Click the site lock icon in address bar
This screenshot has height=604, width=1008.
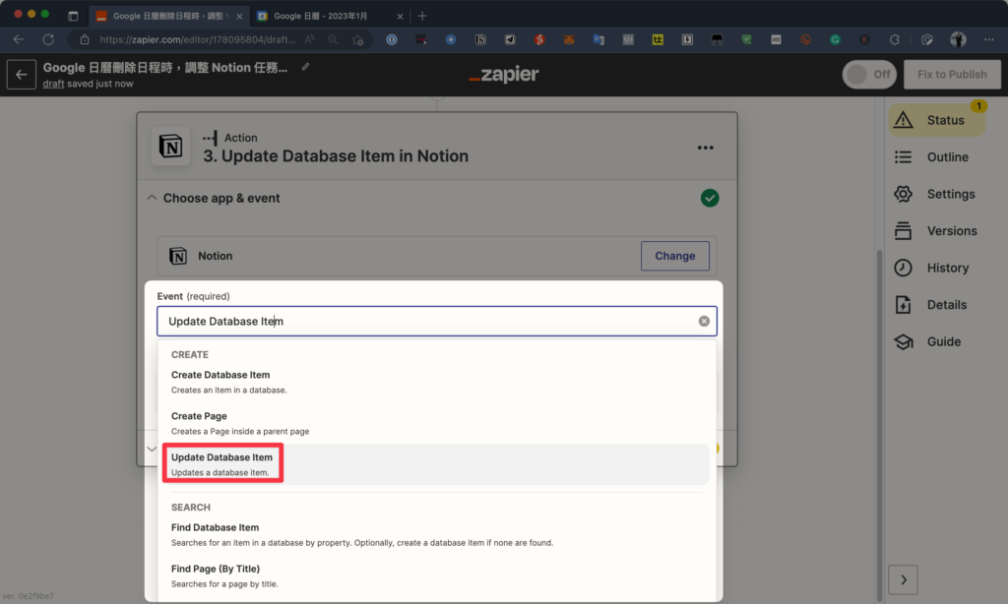85,39
